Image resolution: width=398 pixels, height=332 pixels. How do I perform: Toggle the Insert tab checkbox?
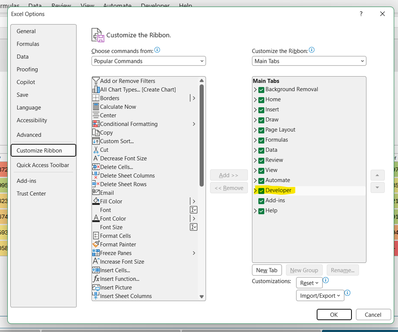261,110
